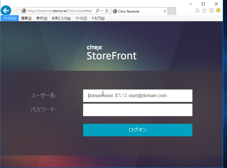Maximize the browser window

(203, 4)
